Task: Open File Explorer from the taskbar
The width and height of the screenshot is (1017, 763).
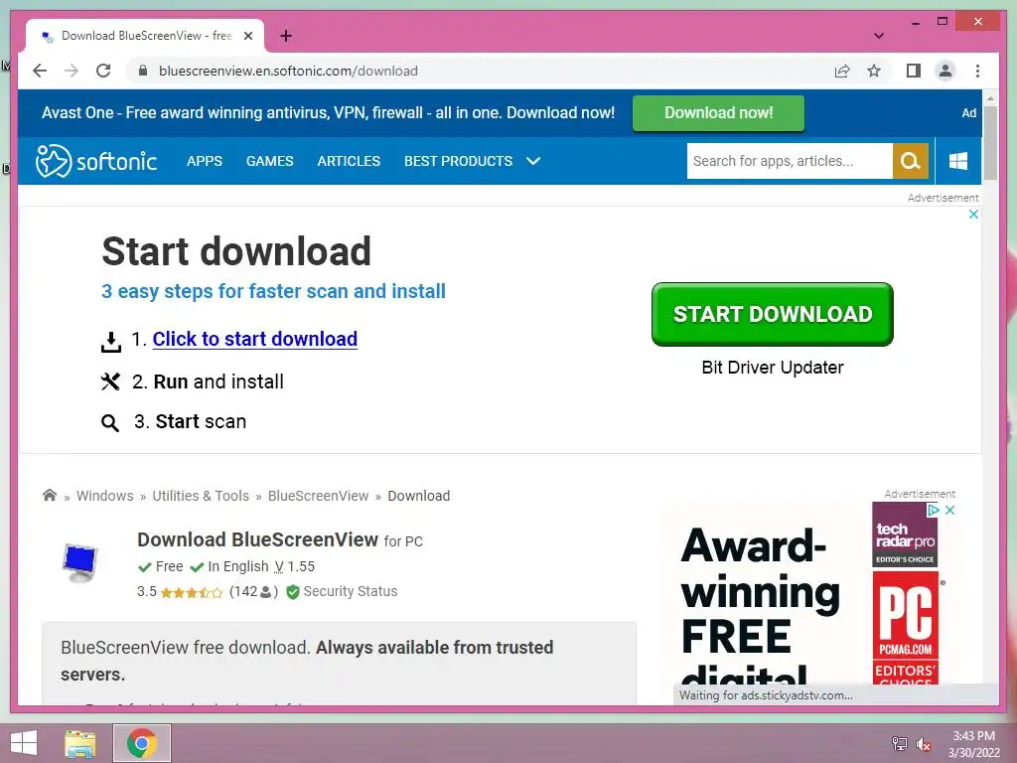Action: [x=80, y=743]
